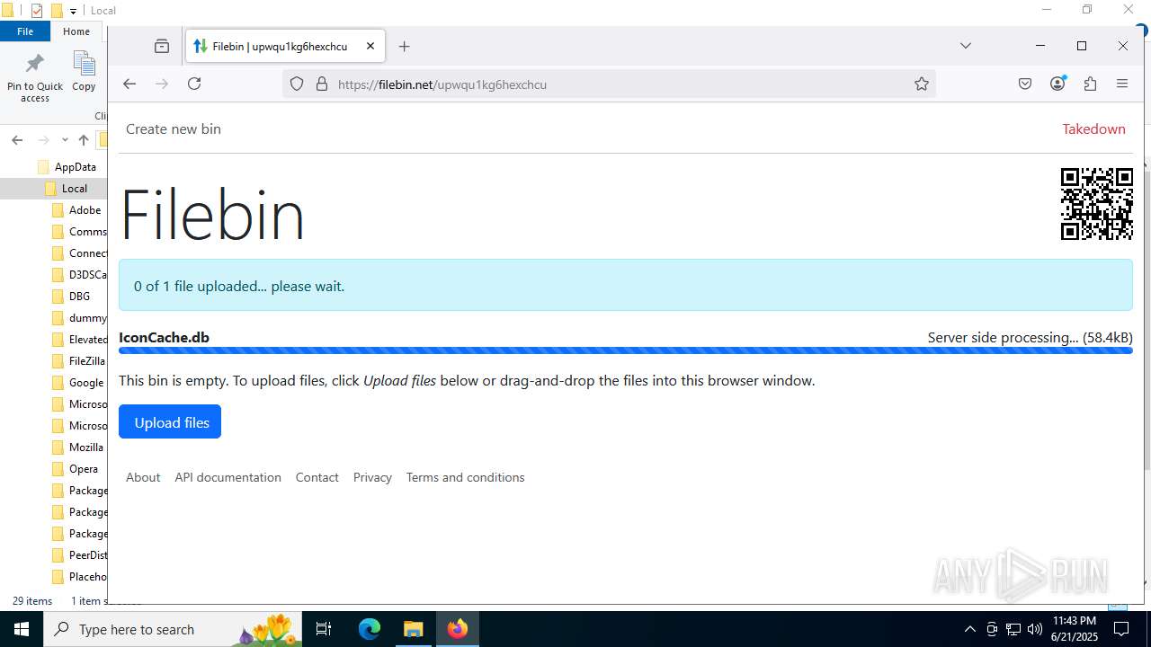This screenshot has height=647, width=1151.
Task: Open the Contact link
Action: 317,477
